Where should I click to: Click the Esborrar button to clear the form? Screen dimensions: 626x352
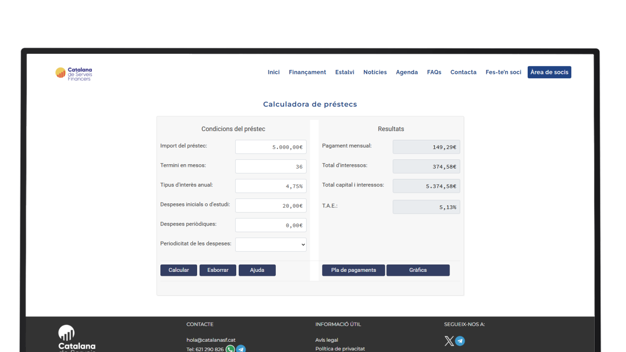[x=218, y=270]
